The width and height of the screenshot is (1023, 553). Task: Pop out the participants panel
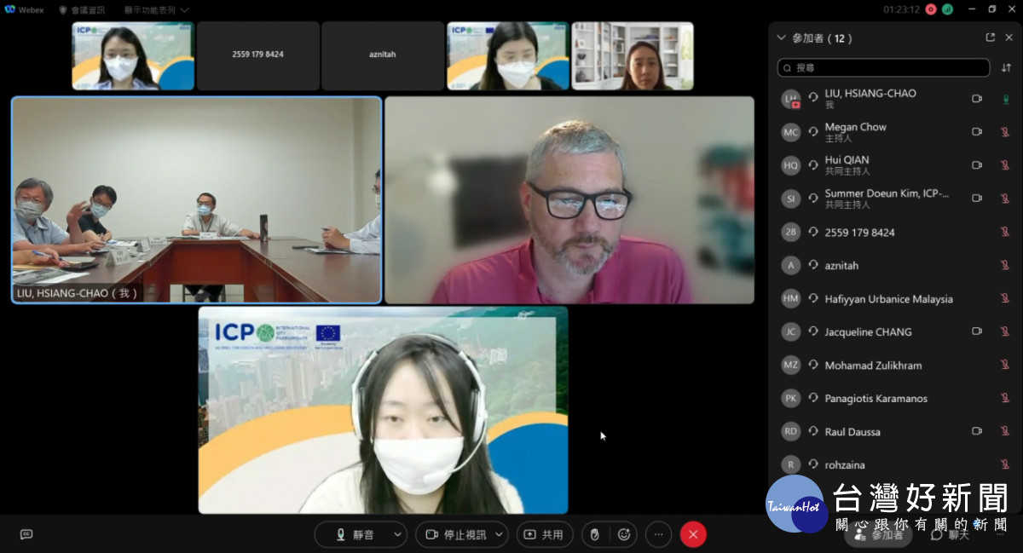pos(991,37)
